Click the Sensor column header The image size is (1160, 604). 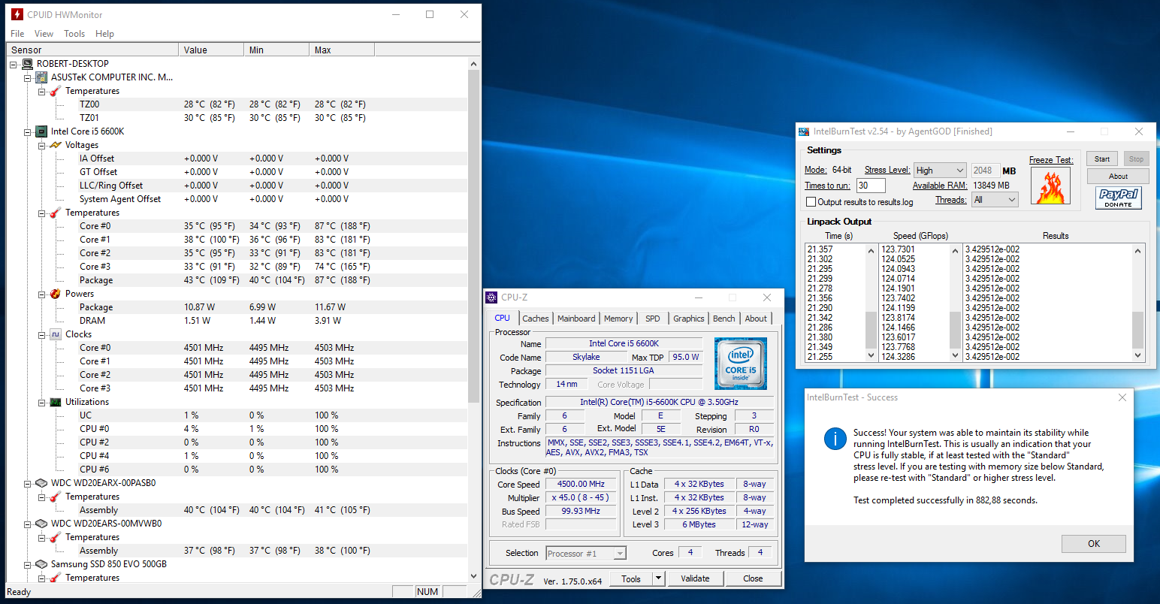click(93, 50)
